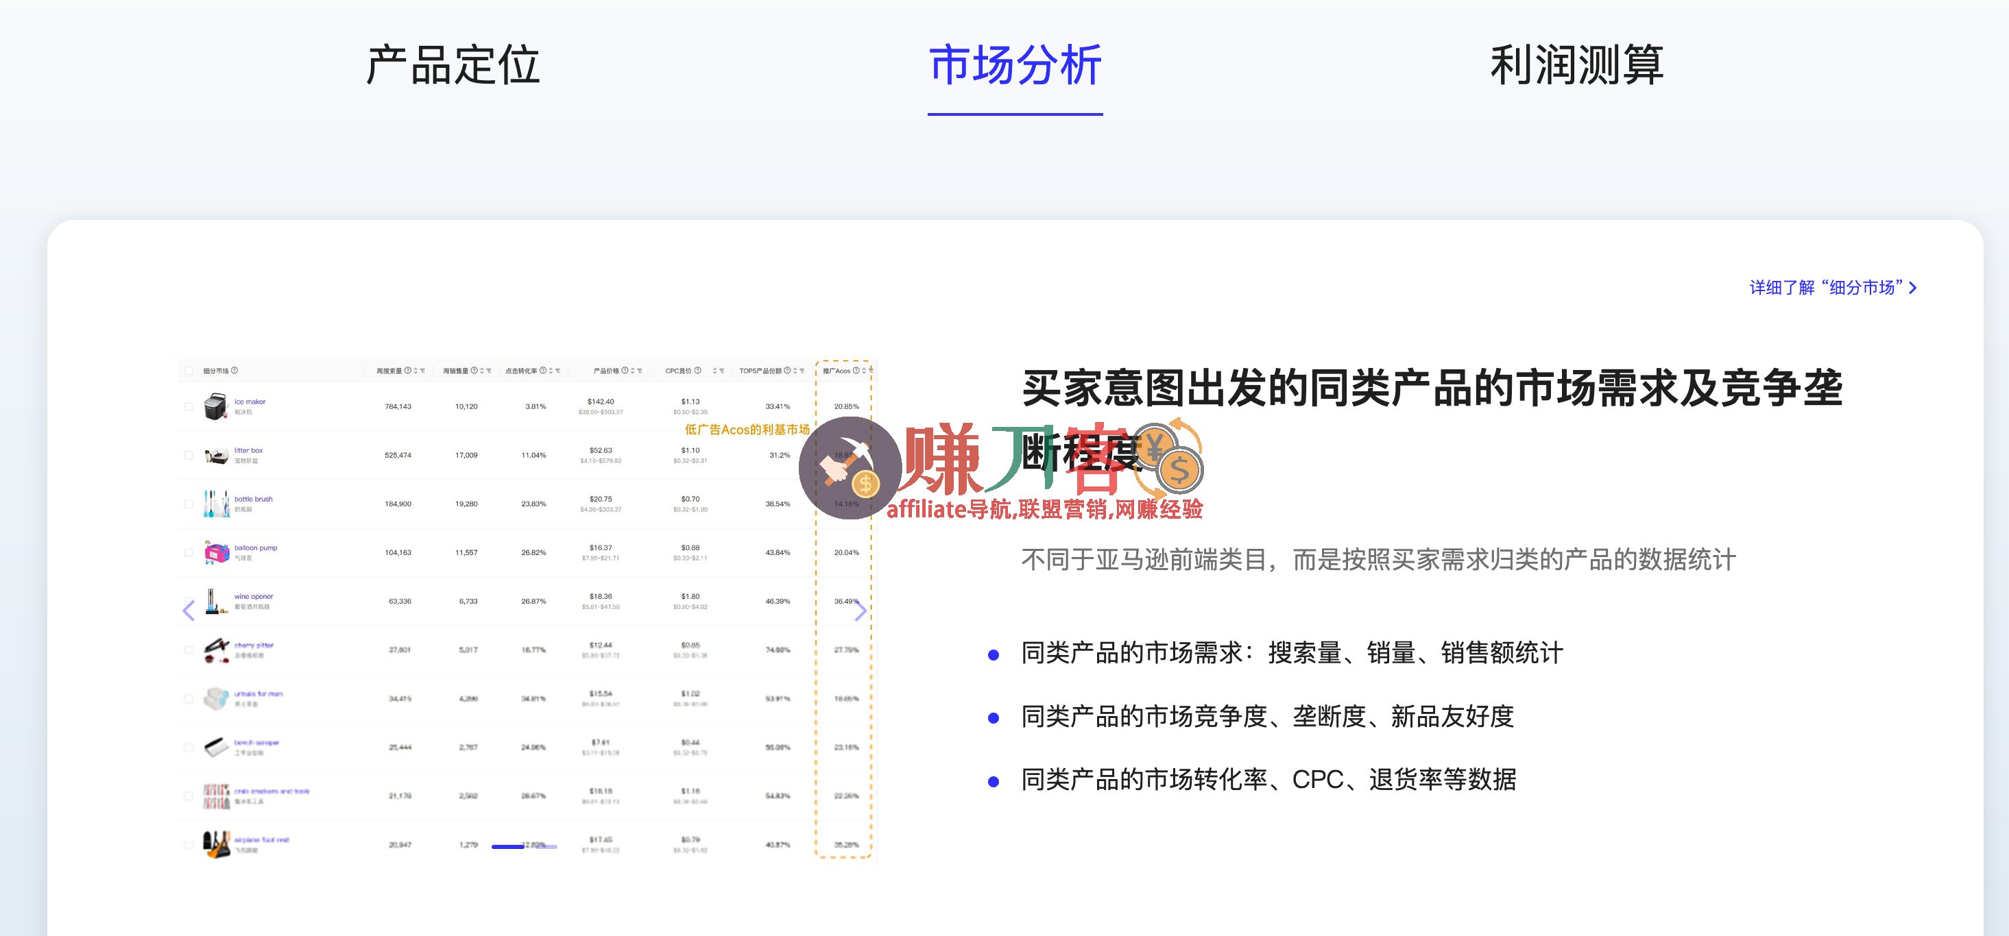The image size is (2009, 936).
Task: Click the help icon next to 周搜索量 column
Action: pyautogui.click(x=408, y=371)
